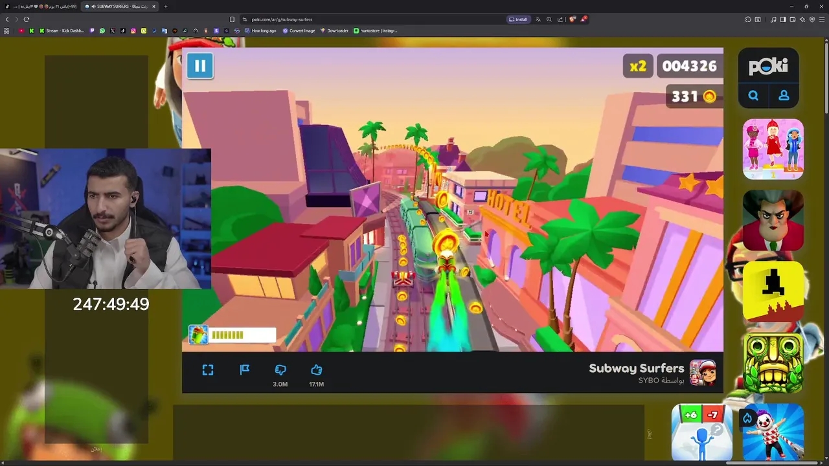Viewport: 829px width, 466px height.
Task: Open the How long ago bookmark
Action: point(260,30)
